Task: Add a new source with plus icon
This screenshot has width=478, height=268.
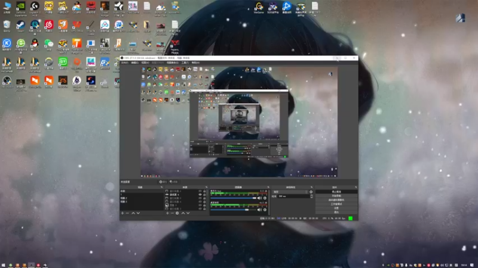Action: 167,213
